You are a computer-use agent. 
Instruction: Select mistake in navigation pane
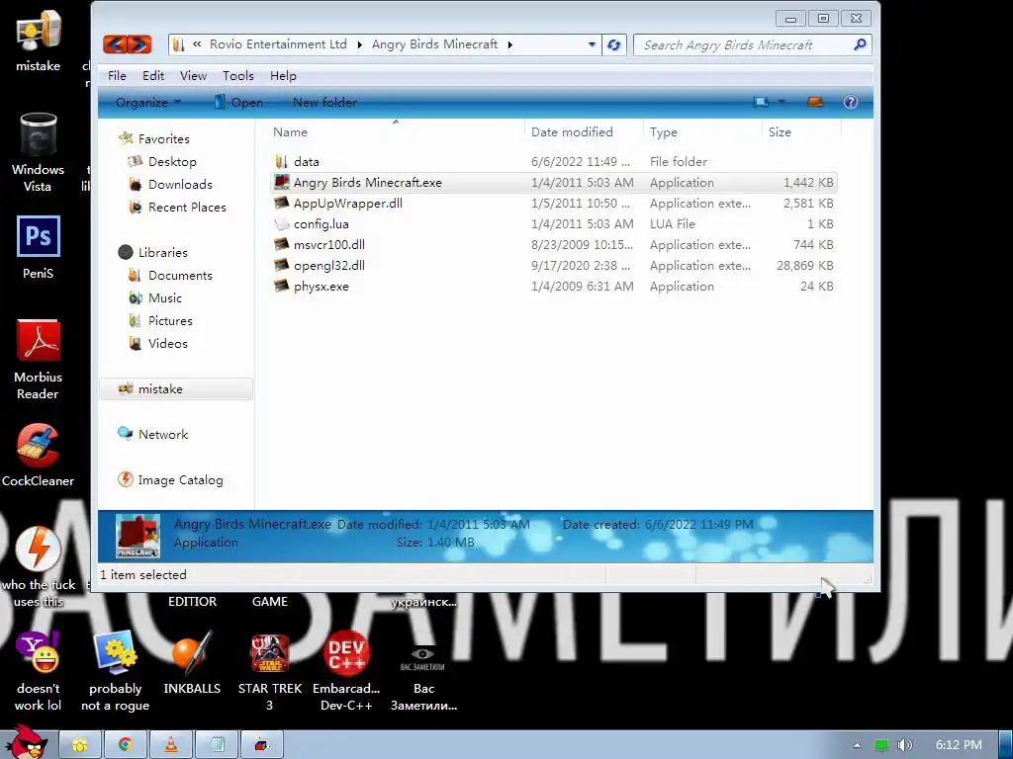point(176,388)
